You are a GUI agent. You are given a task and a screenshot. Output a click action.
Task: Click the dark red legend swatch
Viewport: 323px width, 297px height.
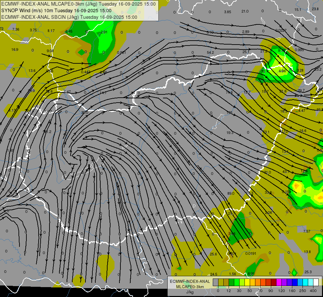pos(274,282)
